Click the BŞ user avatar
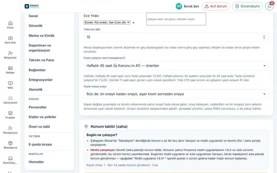The image size is (277, 173). click(x=179, y=6)
